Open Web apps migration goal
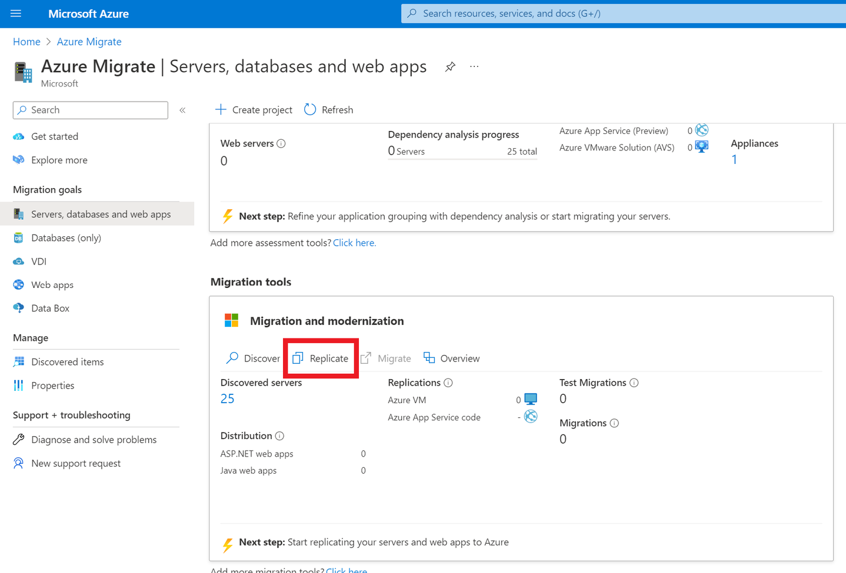846x573 pixels. tap(52, 284)
